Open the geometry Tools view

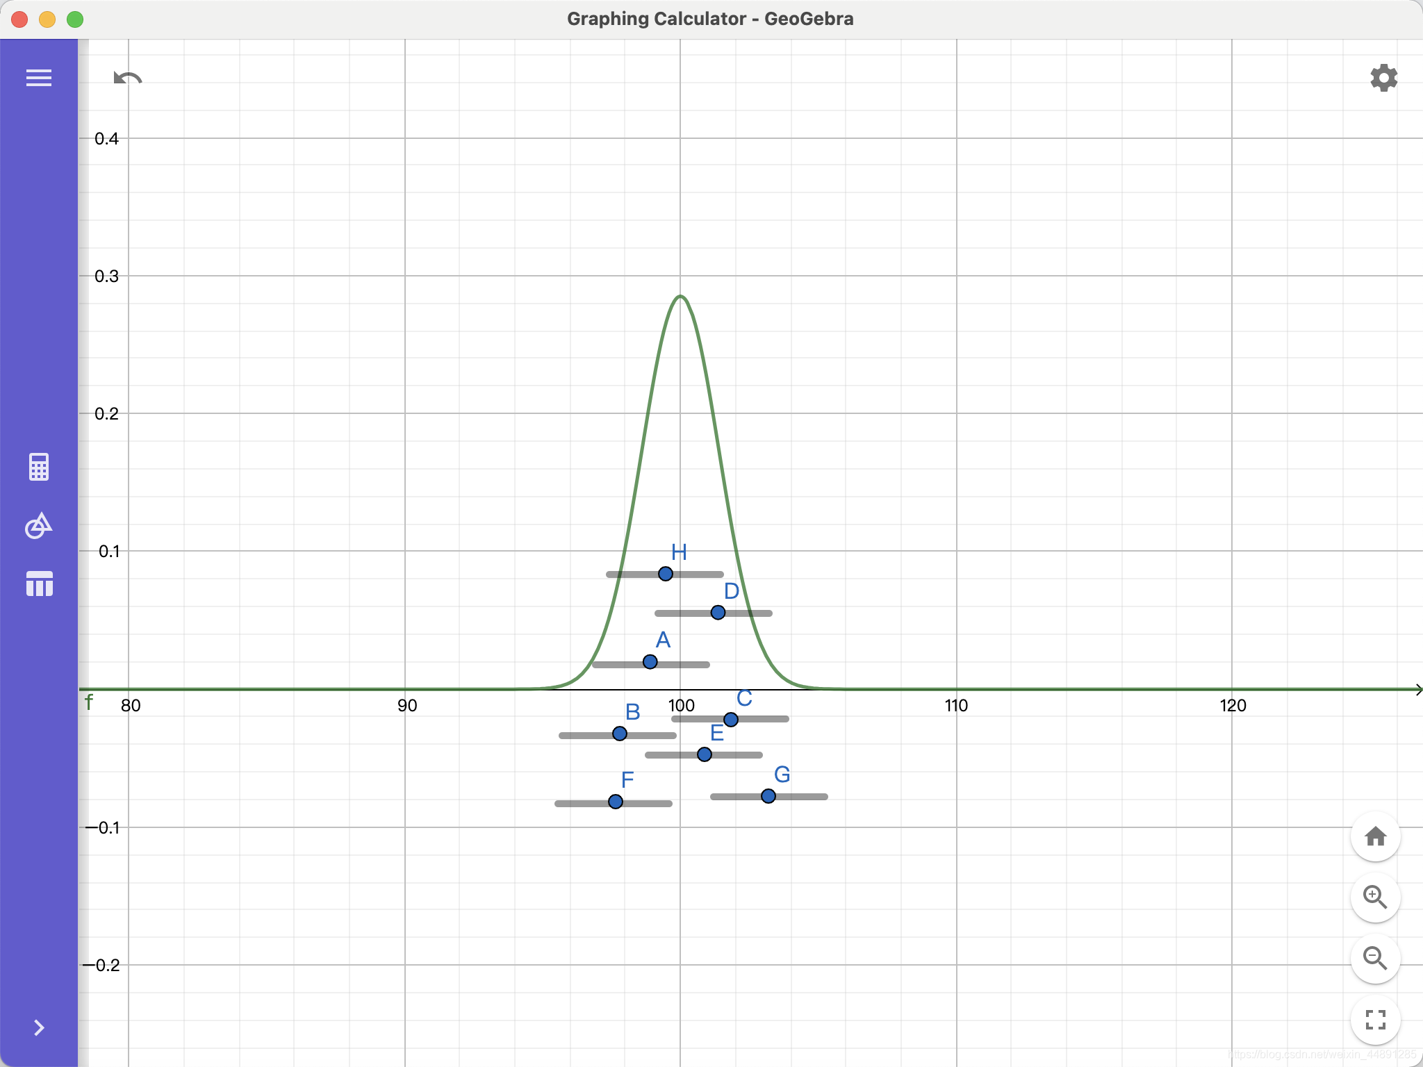[x=39, y=526]
